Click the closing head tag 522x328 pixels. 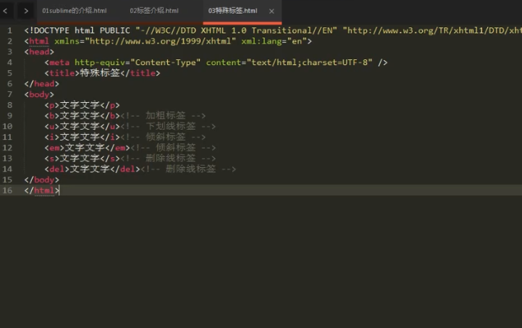(x=41, y=84)
